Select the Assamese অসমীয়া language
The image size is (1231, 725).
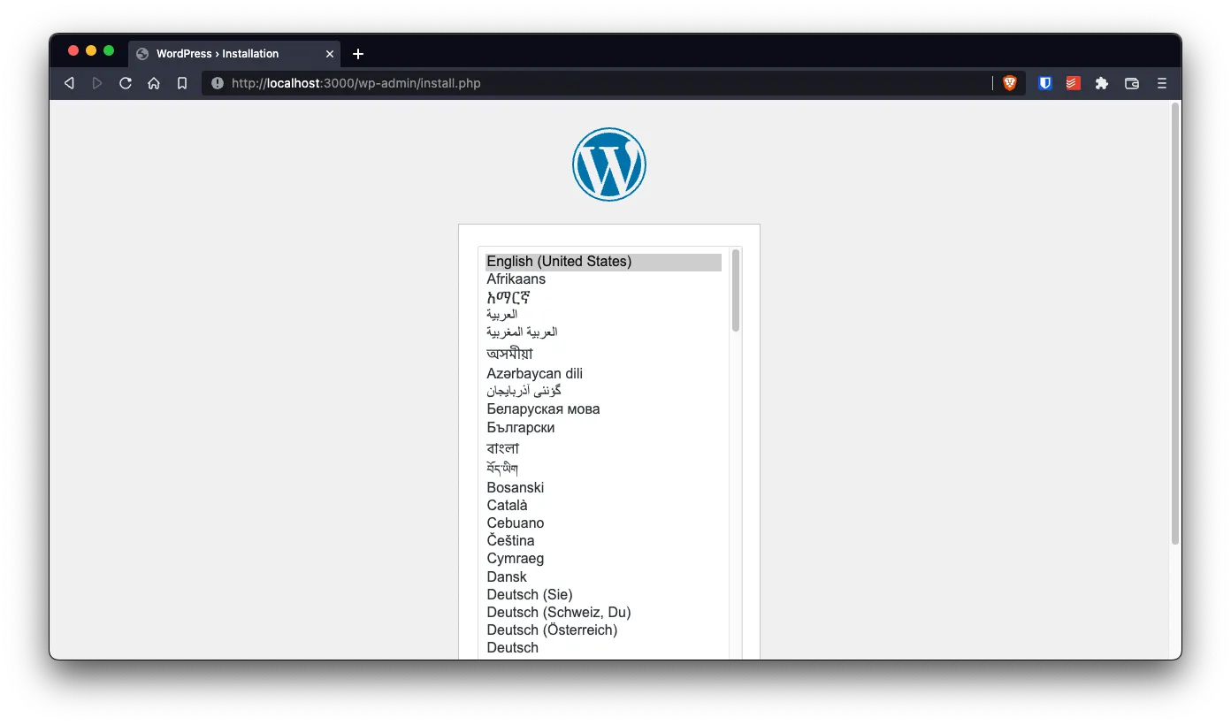(x=603, y=354)
